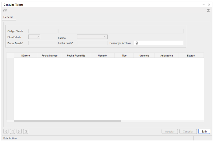Screen dimensions: 213x141
Task: Close the Consulta Tickets window
Action: (x=209, y=5)
